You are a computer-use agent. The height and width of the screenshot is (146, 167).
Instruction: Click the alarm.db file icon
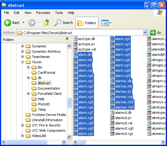coord(75,55)
